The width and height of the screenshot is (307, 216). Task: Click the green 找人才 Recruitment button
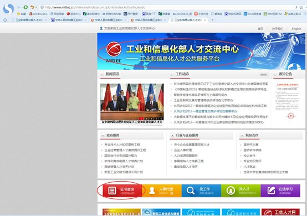tap(241, 191)
